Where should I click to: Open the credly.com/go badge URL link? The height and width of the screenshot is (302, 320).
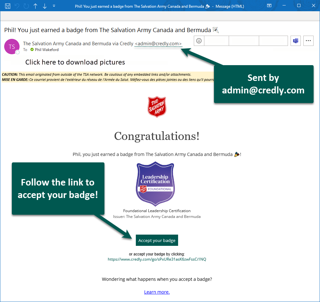157,259
